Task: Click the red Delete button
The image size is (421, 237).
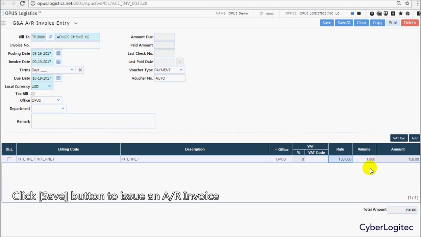Action: [x=410, y=23]
